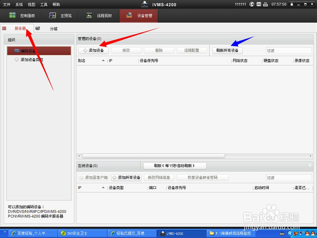Collapse the online device panel with the chevron
Screen dimensions: 317x238
[x=310, y=165]
